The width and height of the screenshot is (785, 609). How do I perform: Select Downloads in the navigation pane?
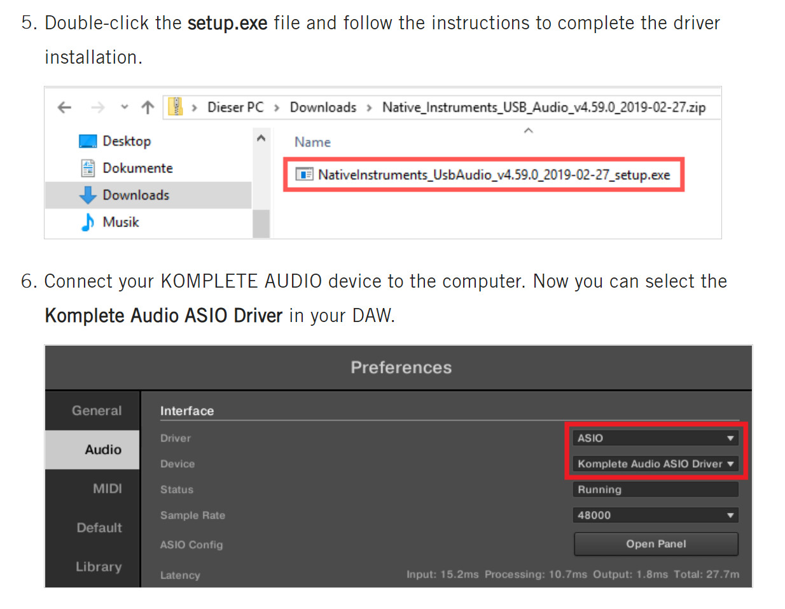[x=136, y=195]
